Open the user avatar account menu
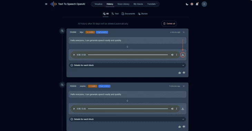The image size is (252, 131). 204,4
